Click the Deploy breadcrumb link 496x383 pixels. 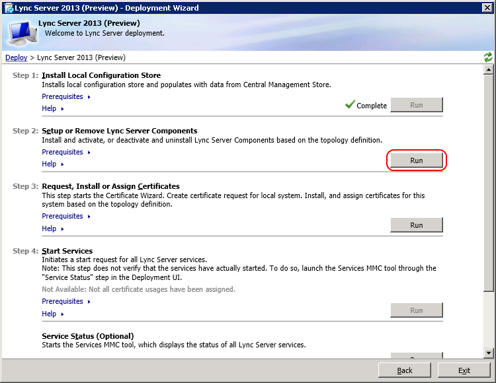pos(16,57)
